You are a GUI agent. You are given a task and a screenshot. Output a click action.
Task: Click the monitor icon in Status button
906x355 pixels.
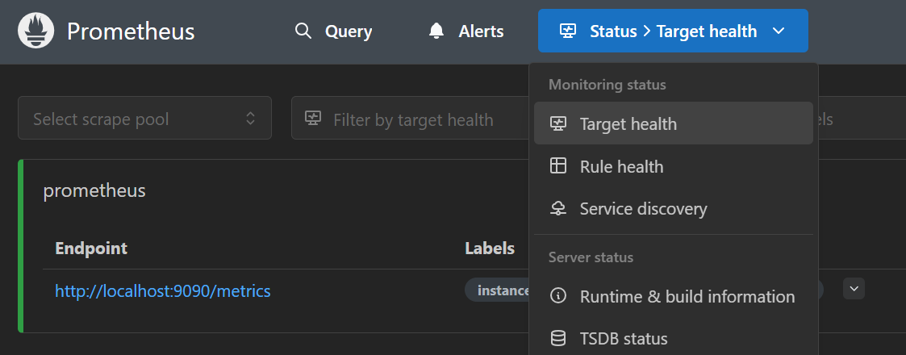click(x=567, y=31)
